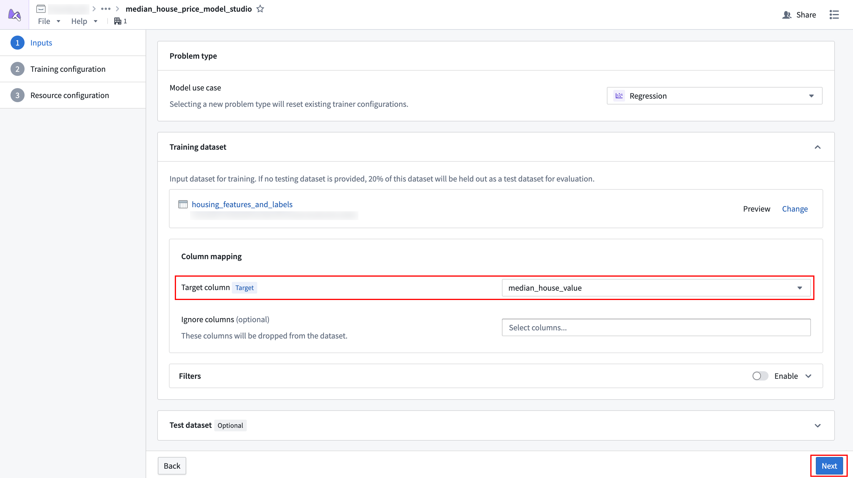Viewport: 853px width, 478px height.
Task: Click the organization building icon
Action: (118, 21)
